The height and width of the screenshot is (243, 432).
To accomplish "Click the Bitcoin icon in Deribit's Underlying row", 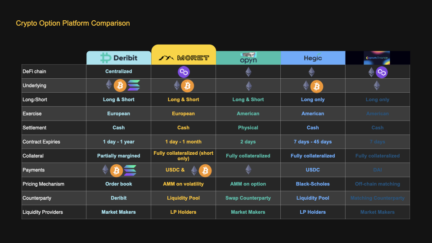I will [120, 85].
